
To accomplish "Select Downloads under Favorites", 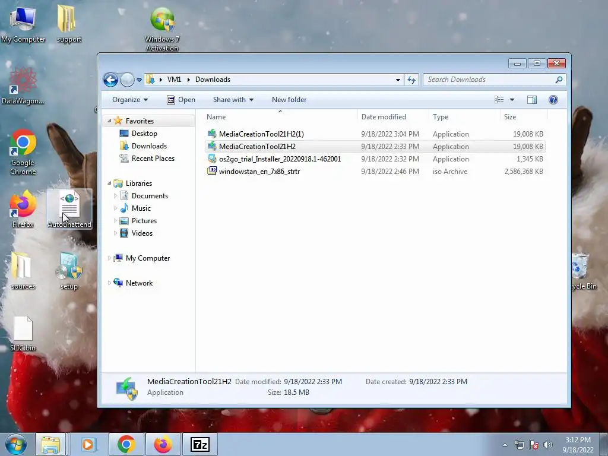I will click(x=149, y=146).
